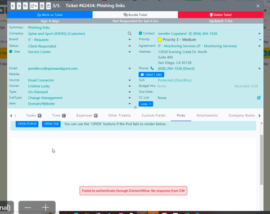
Task: Switch to the Attachments tab
Action: 207,116
